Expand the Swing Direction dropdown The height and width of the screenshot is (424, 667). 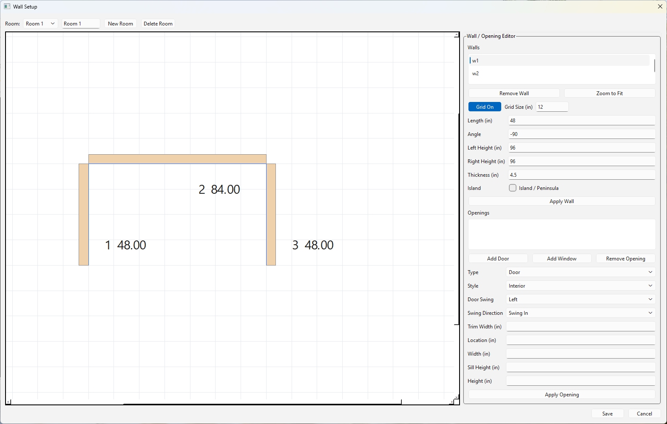point(581,313)
